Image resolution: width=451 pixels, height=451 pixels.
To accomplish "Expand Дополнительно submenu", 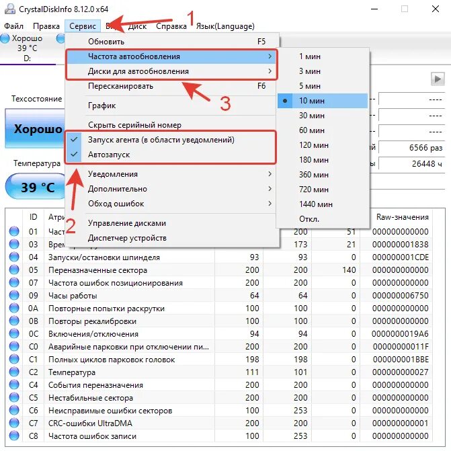I will [171, 189].
